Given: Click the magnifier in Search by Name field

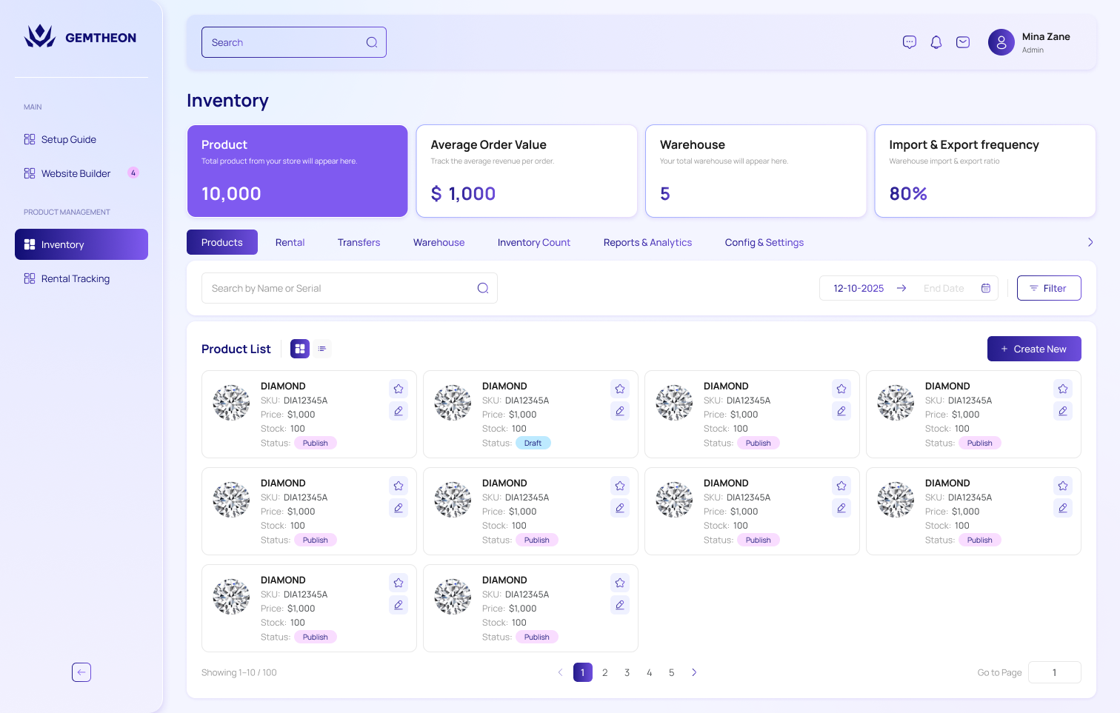Looking at the screenshot, I should point(483,288).
